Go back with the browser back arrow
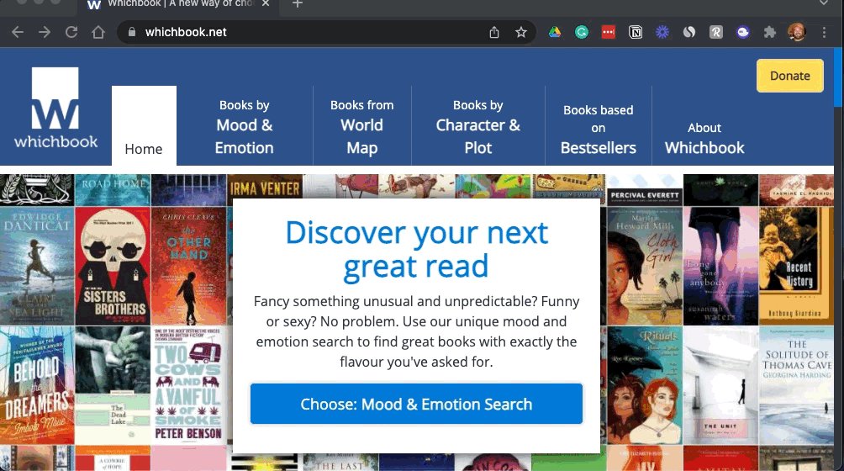This screenshot has height=471, width=844. 18,32
